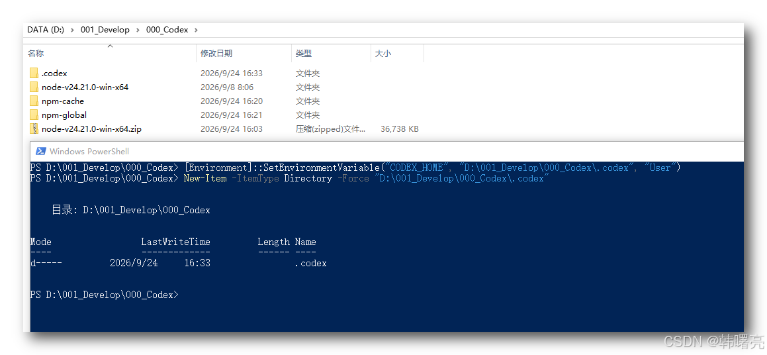Screen dimensions: 767x355
Task: Click the LastWriteTime header in PowerShell
Action: pos(175,241)
